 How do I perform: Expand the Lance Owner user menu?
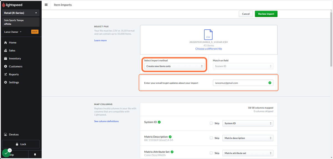click(13, 32)
